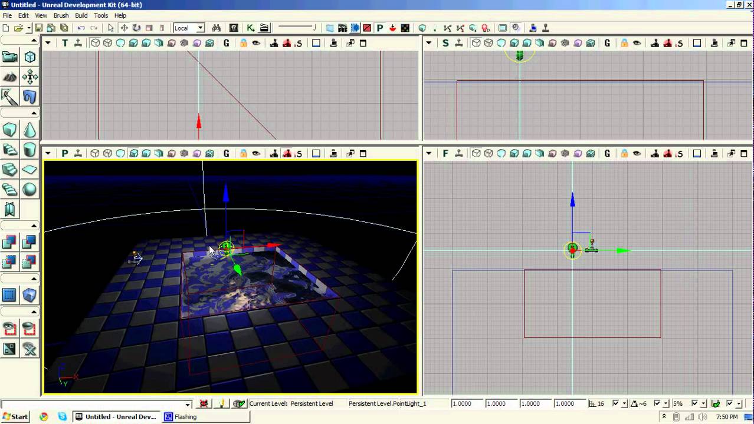Image resolution: width=754 pixels, height=424 pixels.
Task: Open the Edit menu
Action: pyautogui.click(x=23, y=15)
